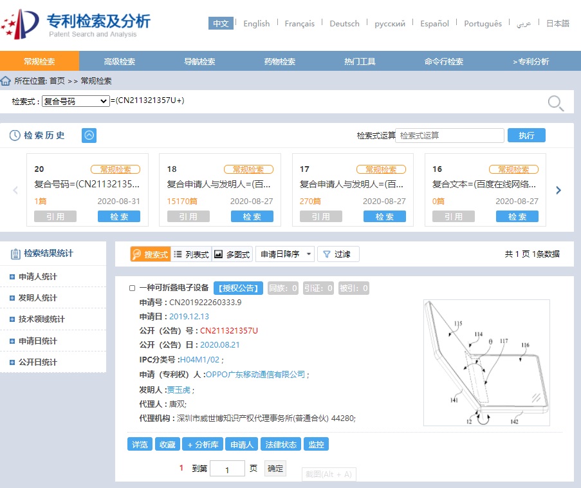This screenshot has width=581, height=488.
Task: Click the home icon beside 所在位置
Action: point(6,80)
